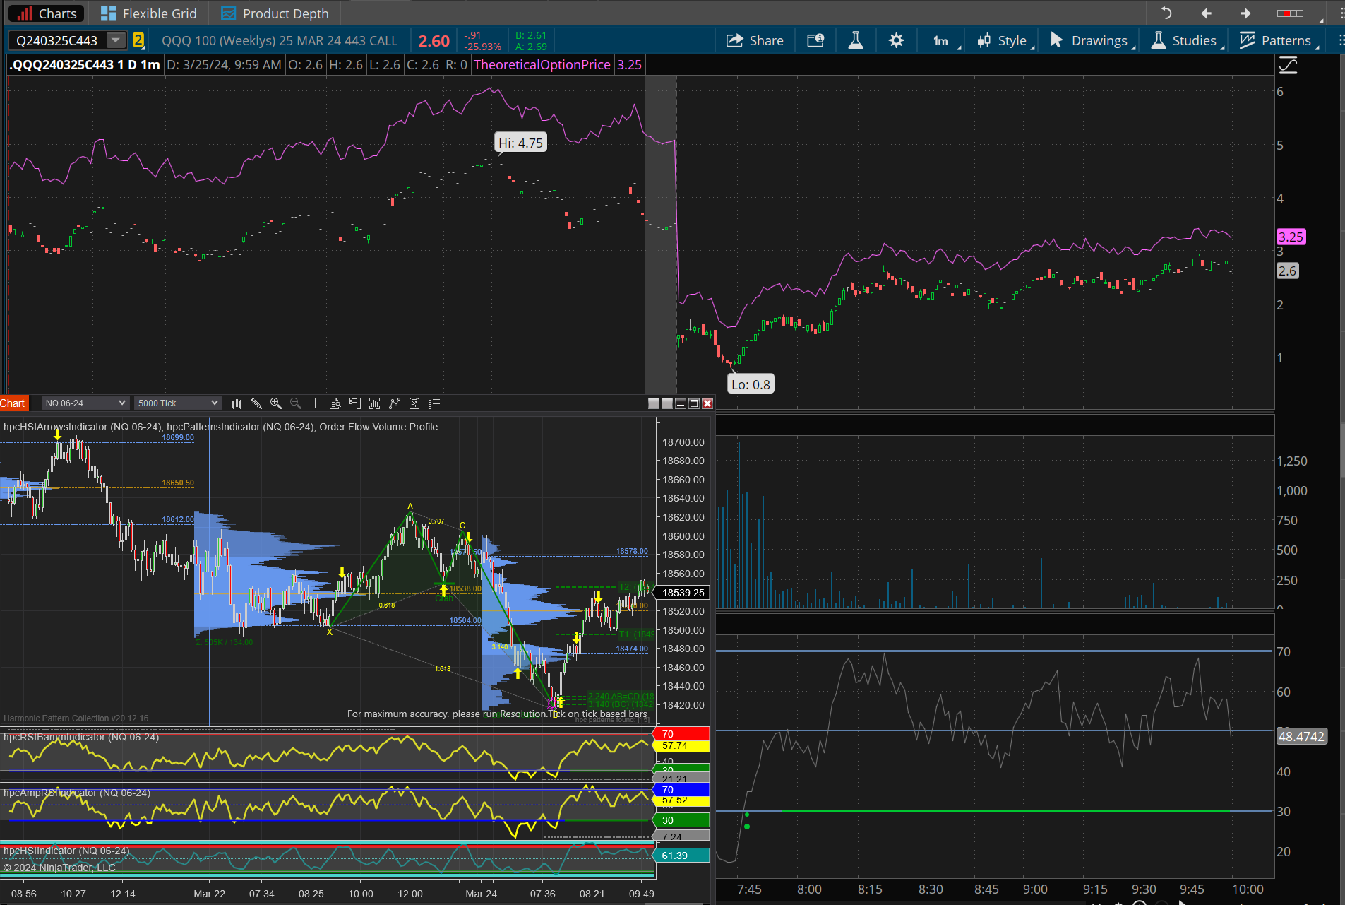Open the NQ 06-24 instrument dropdown
This screenshot has width=1345, height=905.
[x=85, y=403]
